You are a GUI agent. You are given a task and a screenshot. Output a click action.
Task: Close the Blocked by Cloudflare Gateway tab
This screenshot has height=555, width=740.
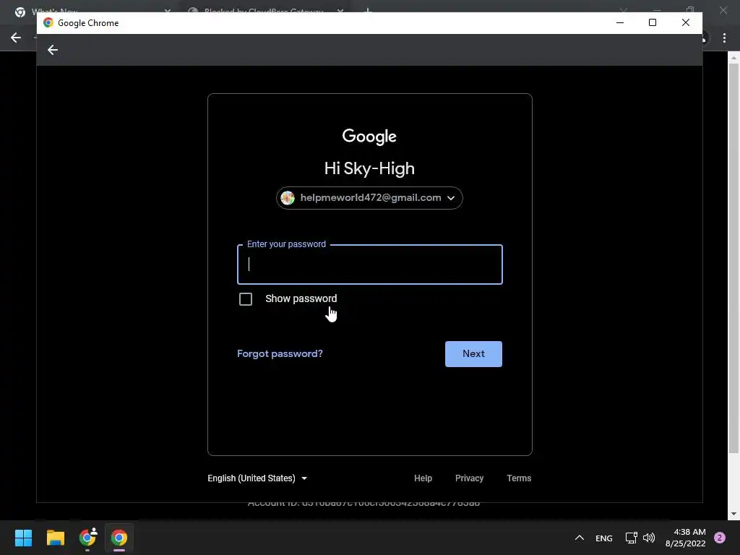tap(340, 9)
